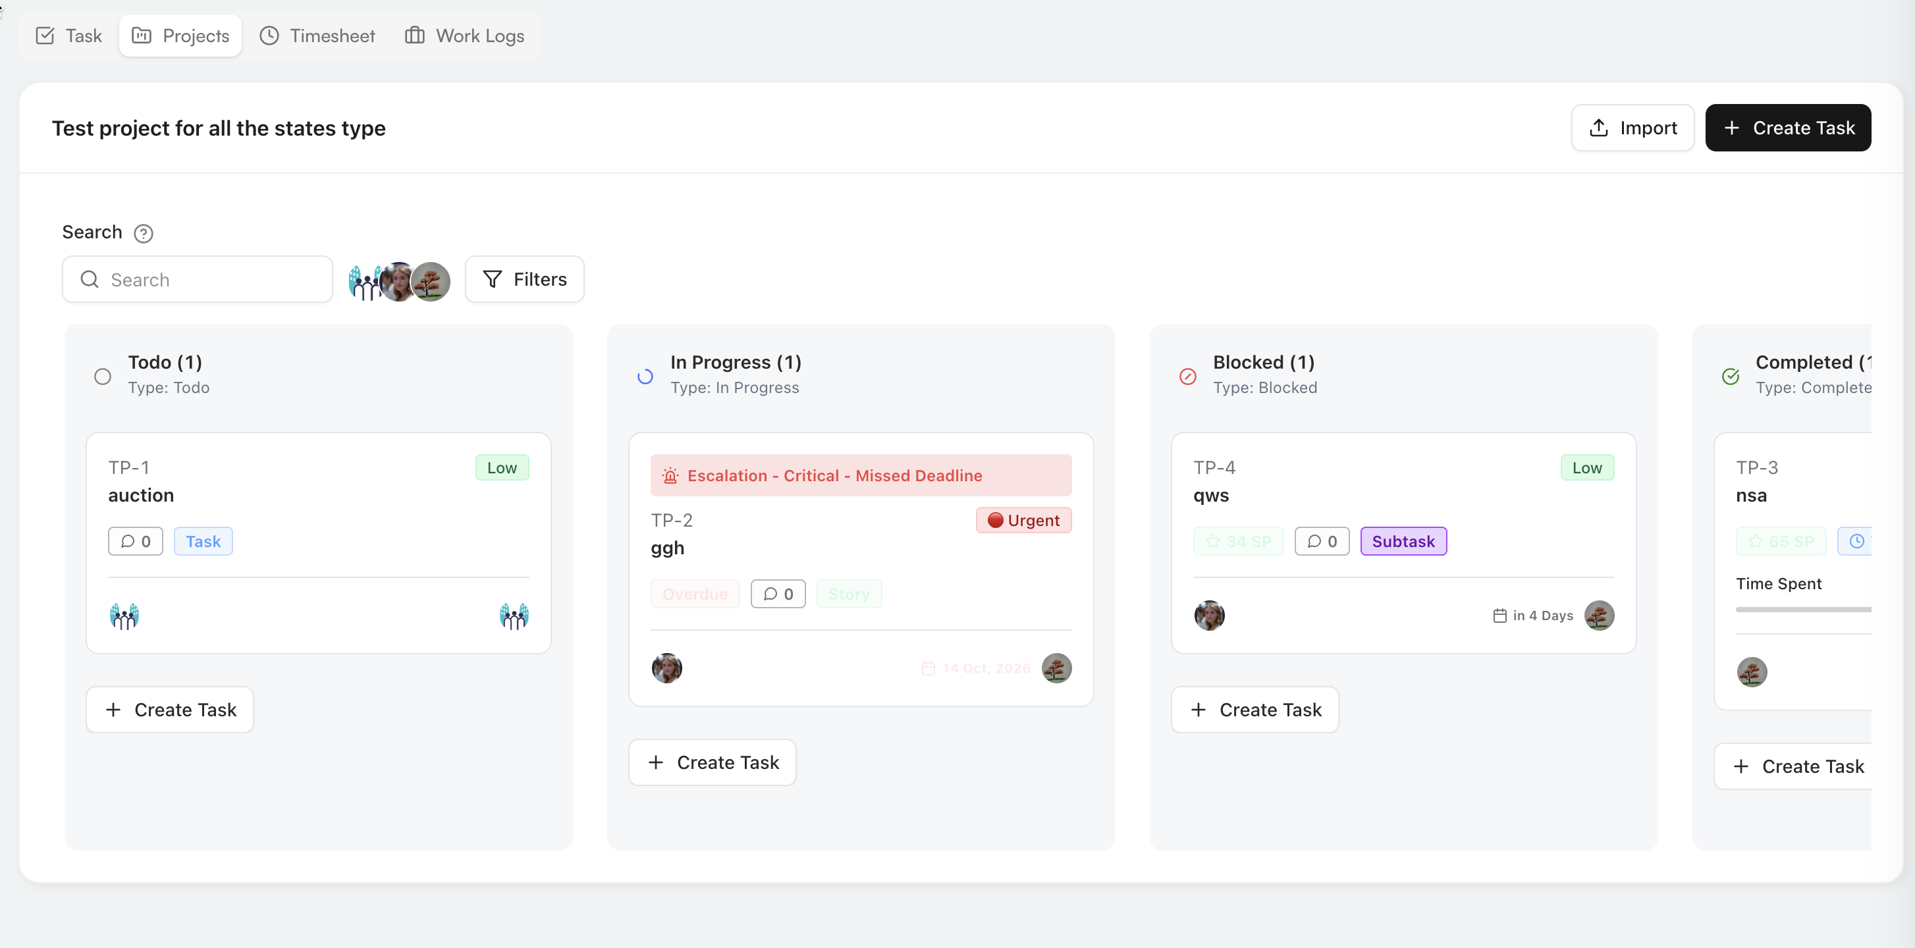The height and width of the screenshot is (948, 1915).
Task: Click the Time Spent progress bar on TP-3
Action: [1803, 609]
